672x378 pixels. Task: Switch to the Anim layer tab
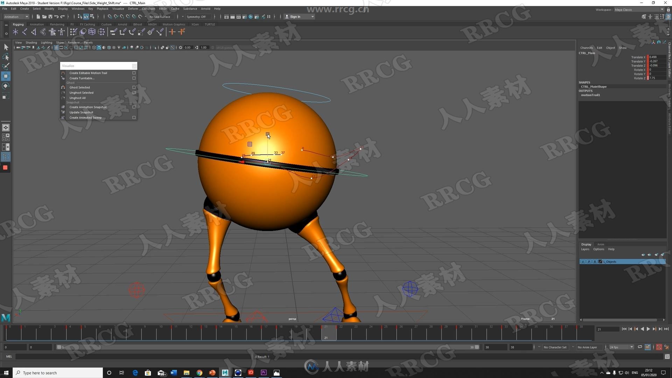[x=601, y=244]
